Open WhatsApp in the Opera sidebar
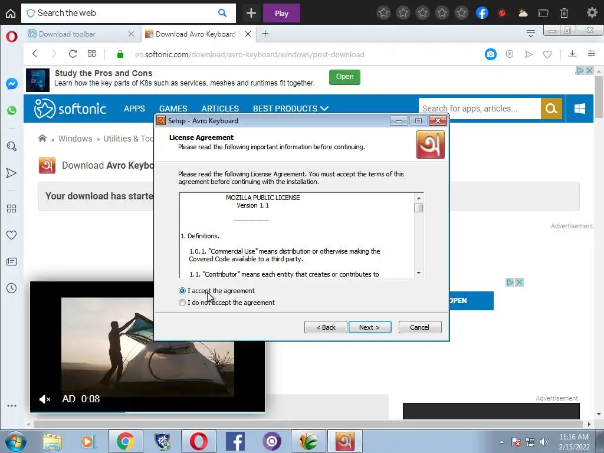Viewport: 604px width, 453px height. 12,110
